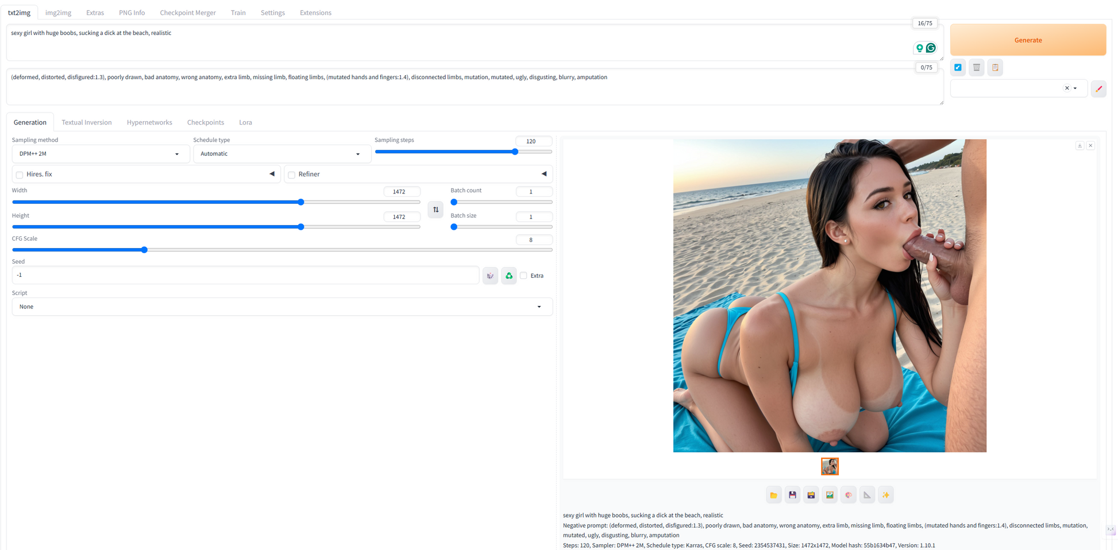Enable the Hires. fix checkbox

20,175
